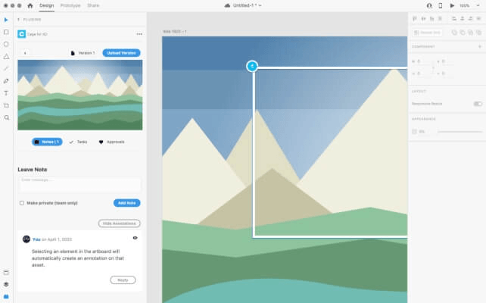Open the Version 1 selector
This screenshot has width=486, height=303.
(x=83, y=53)
